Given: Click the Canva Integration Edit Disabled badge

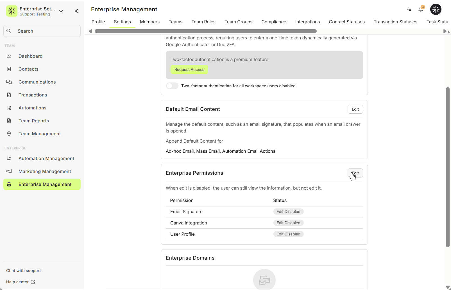Looking at the screenshot, I should [x=288, y=223].
